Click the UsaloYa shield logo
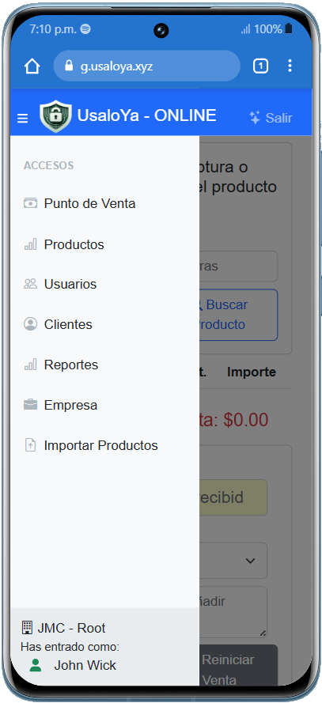 point(55,116)
